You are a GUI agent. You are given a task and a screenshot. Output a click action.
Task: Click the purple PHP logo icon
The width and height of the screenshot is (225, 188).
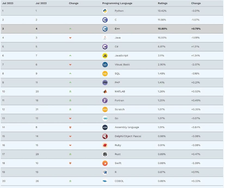[x=105, y=82]
